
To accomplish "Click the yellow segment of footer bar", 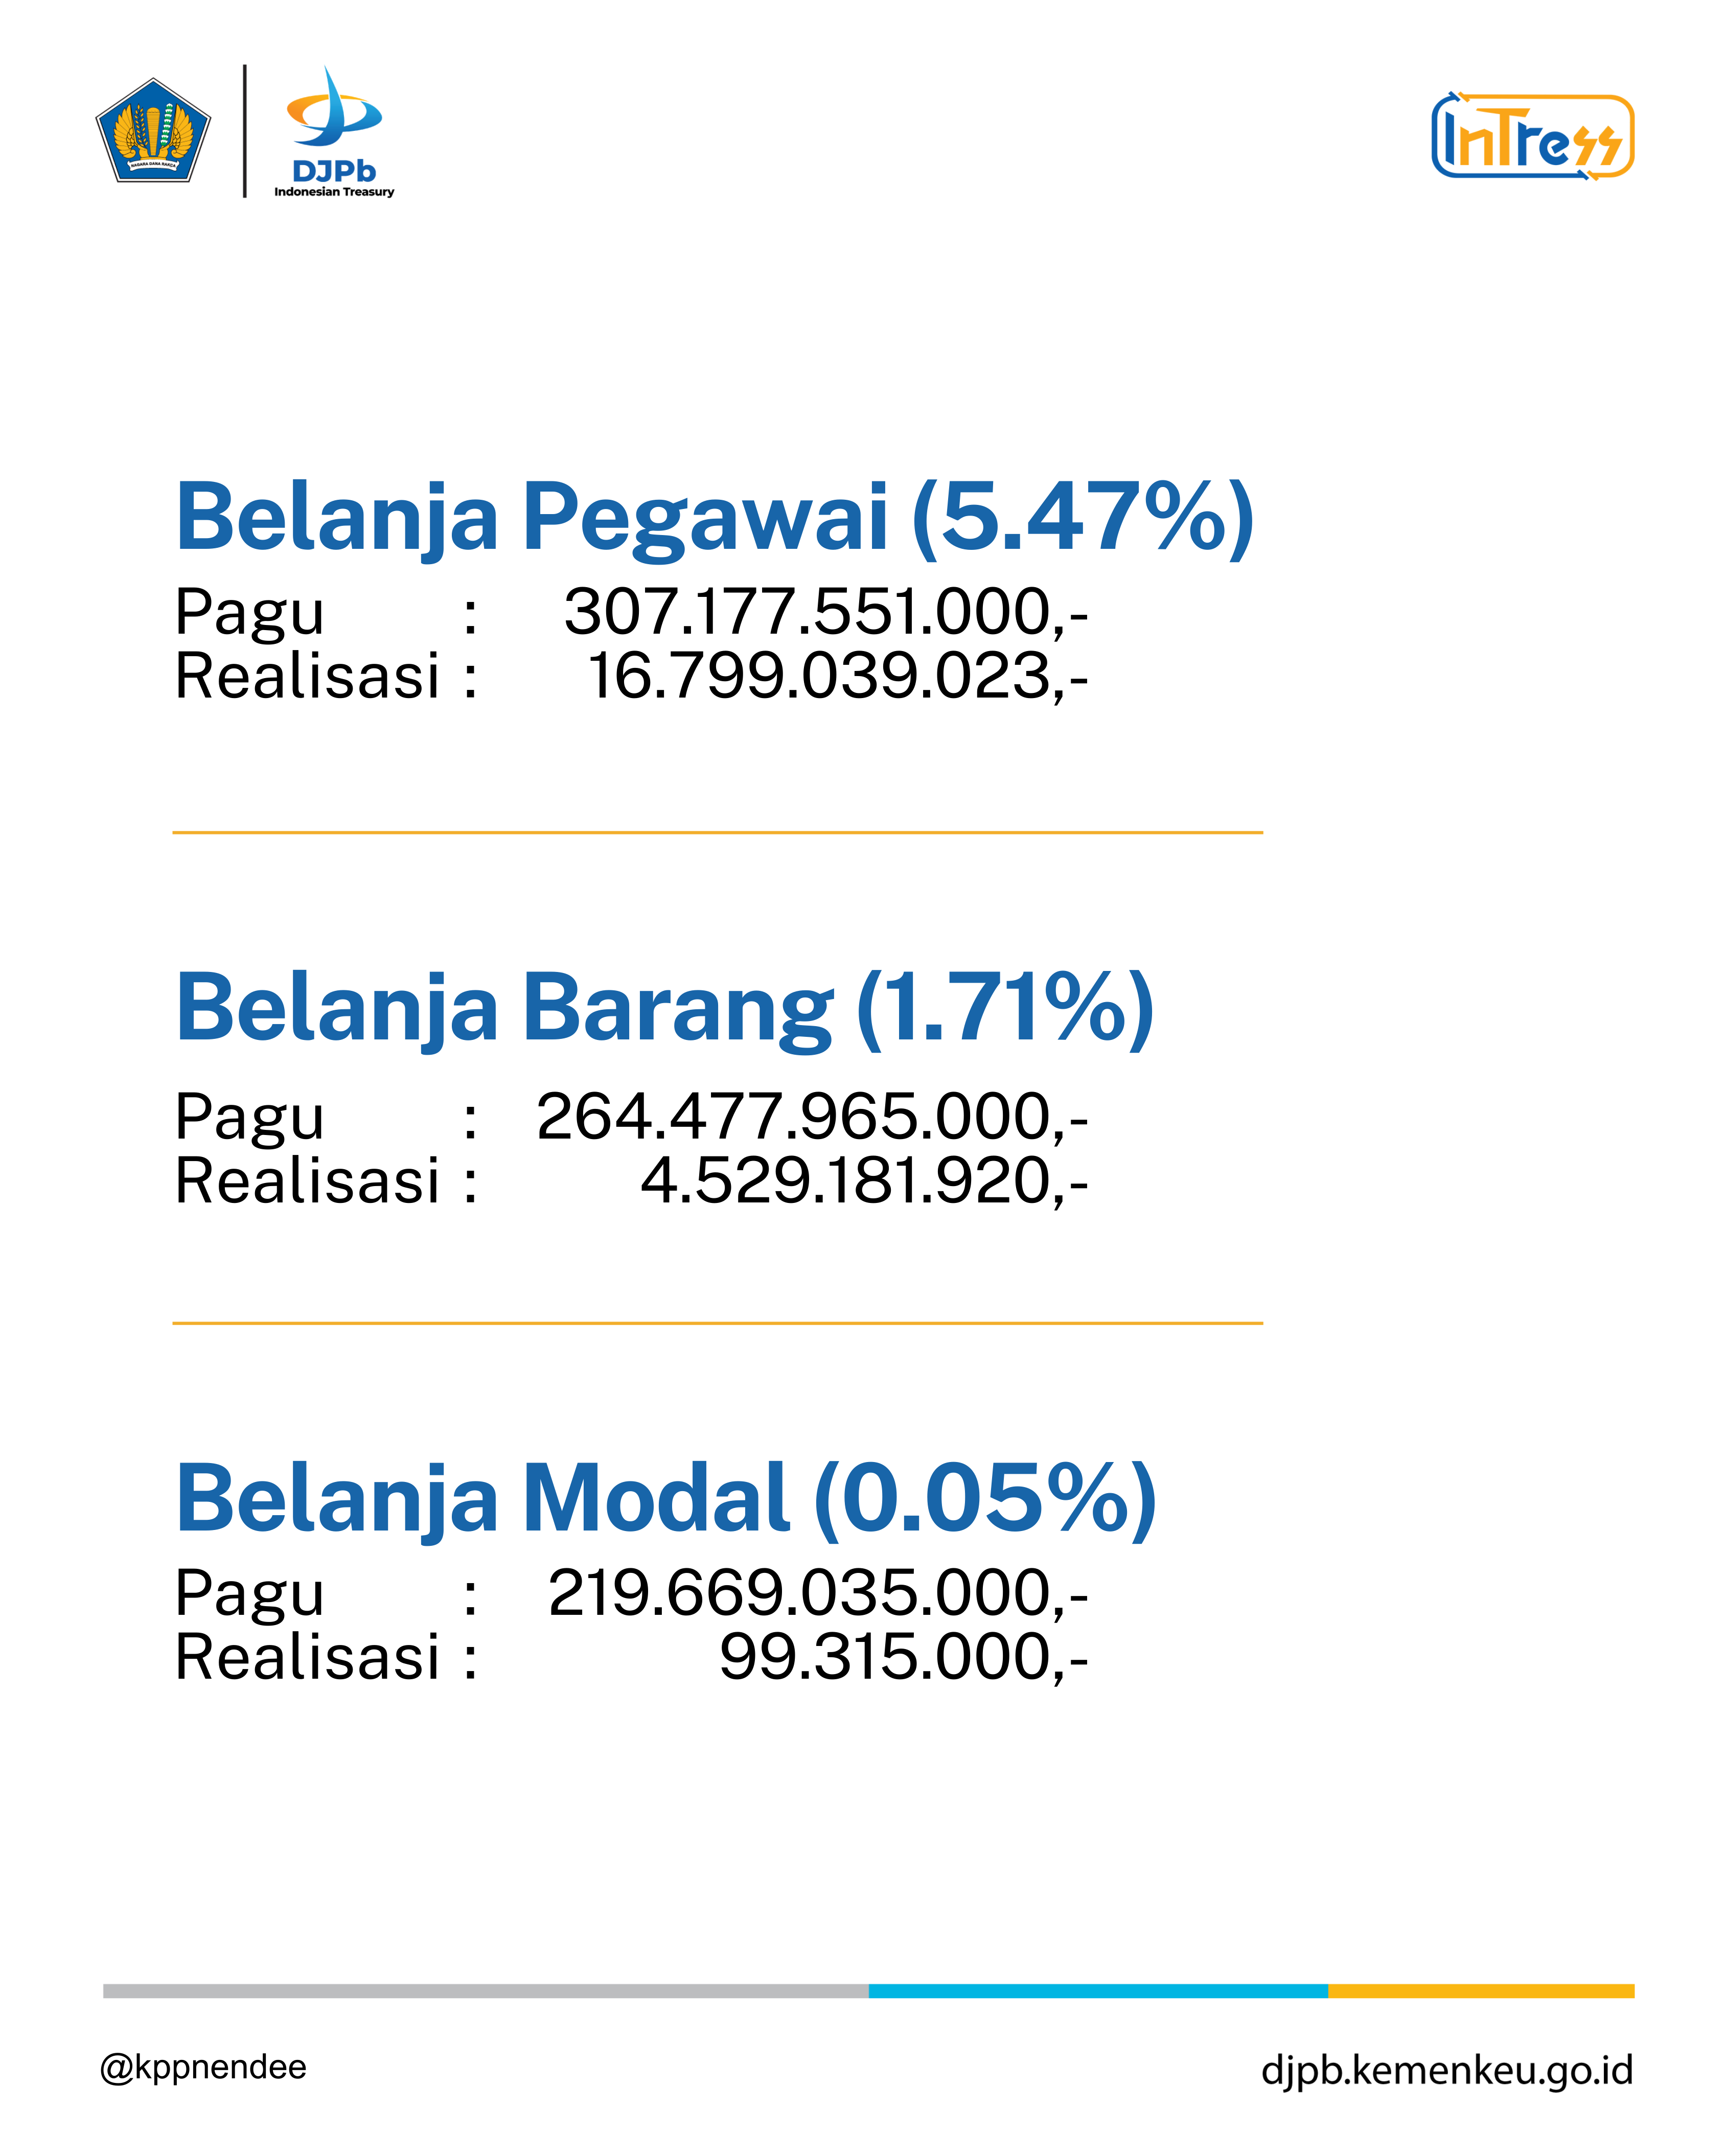I will click(1480, 1991).
